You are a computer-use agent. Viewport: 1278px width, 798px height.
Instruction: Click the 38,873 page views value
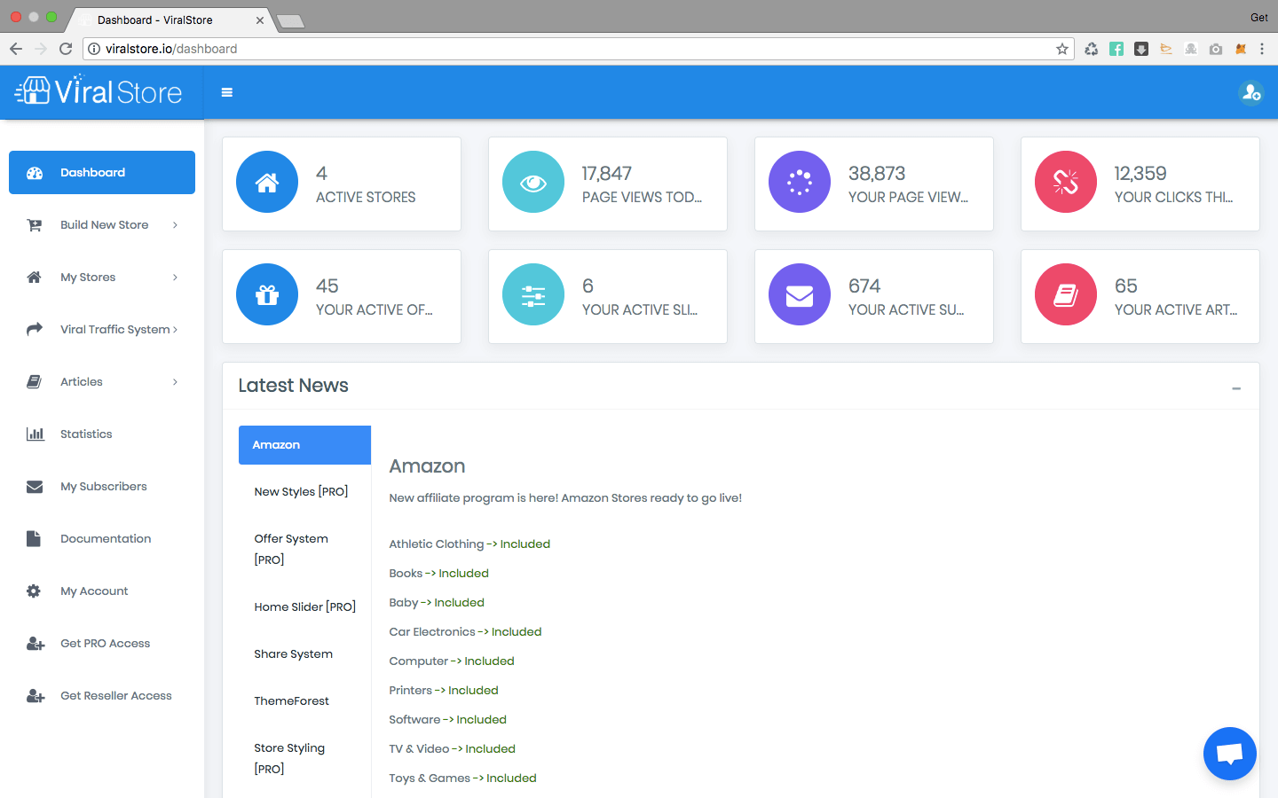click(877, 174)
